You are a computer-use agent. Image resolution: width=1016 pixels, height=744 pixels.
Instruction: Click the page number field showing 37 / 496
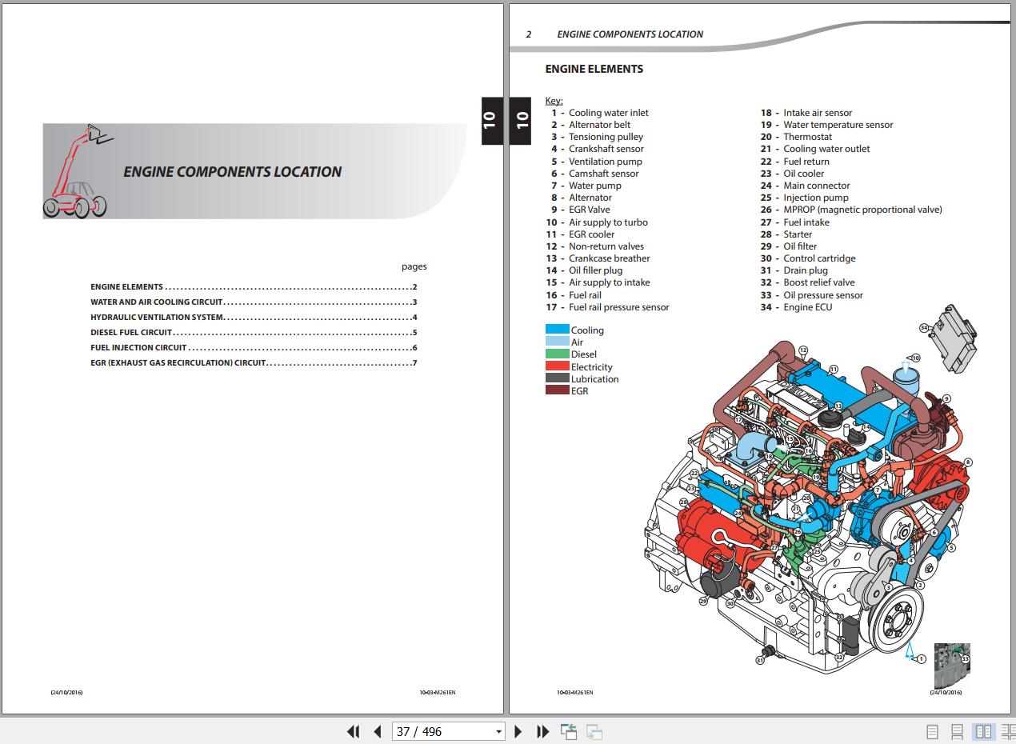pos(442,731)
